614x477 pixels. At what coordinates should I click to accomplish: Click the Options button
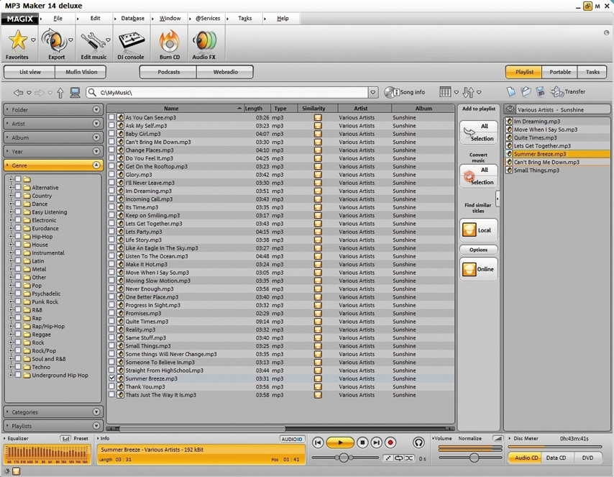479,250
